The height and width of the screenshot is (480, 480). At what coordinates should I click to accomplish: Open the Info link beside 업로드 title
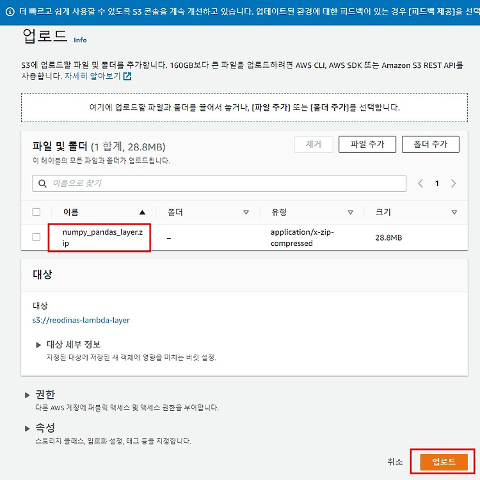[x=80, y=40]
